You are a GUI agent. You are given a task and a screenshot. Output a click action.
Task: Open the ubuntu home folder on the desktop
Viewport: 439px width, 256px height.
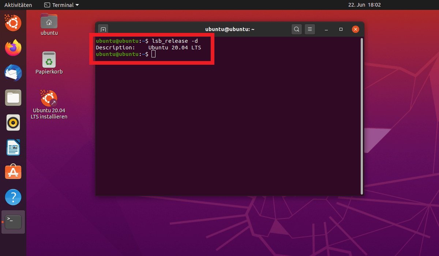(x=49, y=25)
